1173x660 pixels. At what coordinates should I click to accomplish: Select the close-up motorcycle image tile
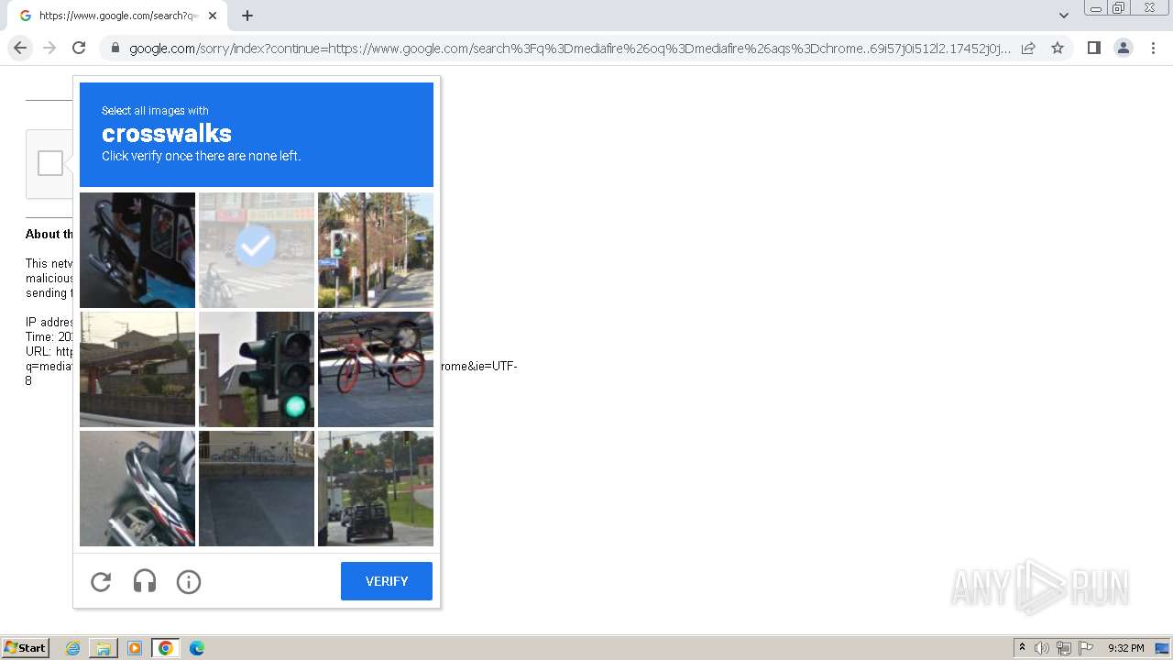coord(137,489)
